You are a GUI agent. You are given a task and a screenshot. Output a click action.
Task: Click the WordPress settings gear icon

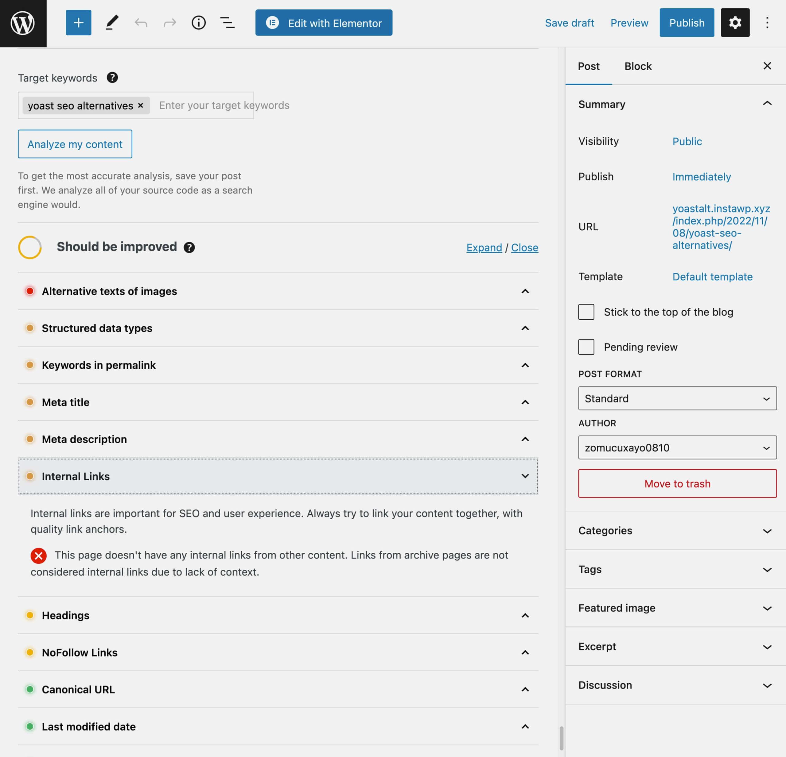pyautogui.click(x=735, y=22)
